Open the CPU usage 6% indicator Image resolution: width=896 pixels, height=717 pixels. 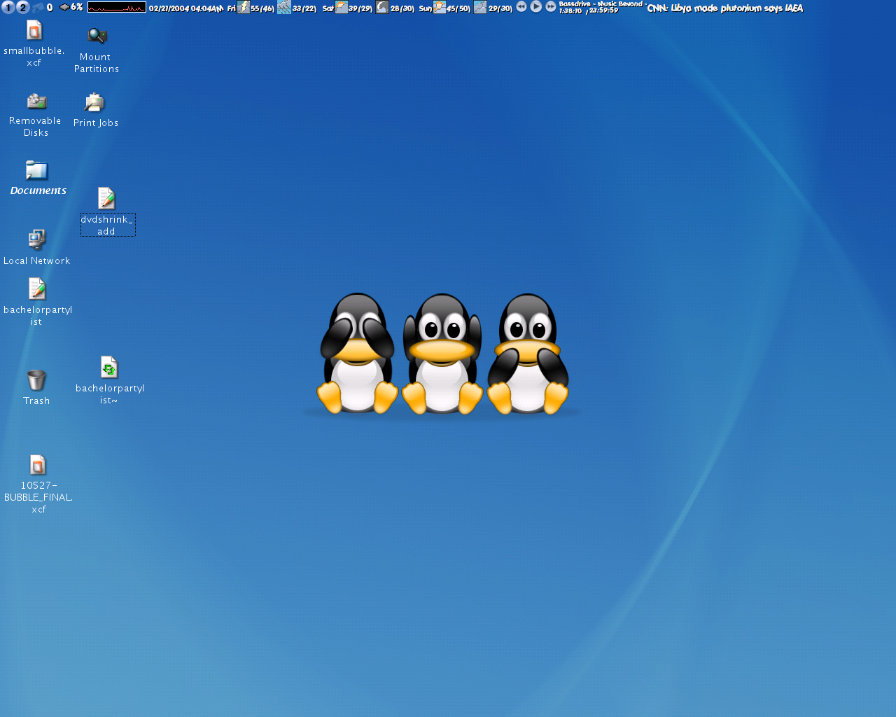[x=71, y=7]
